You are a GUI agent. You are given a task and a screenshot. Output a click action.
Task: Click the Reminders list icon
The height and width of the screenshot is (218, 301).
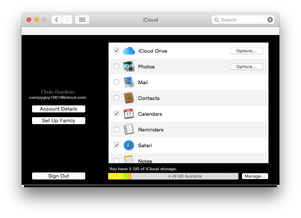click(x=129, y=129)
